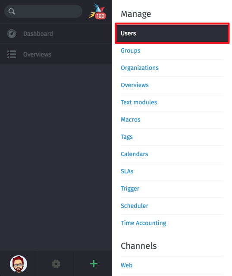Click the search magnifier icon

12,12
